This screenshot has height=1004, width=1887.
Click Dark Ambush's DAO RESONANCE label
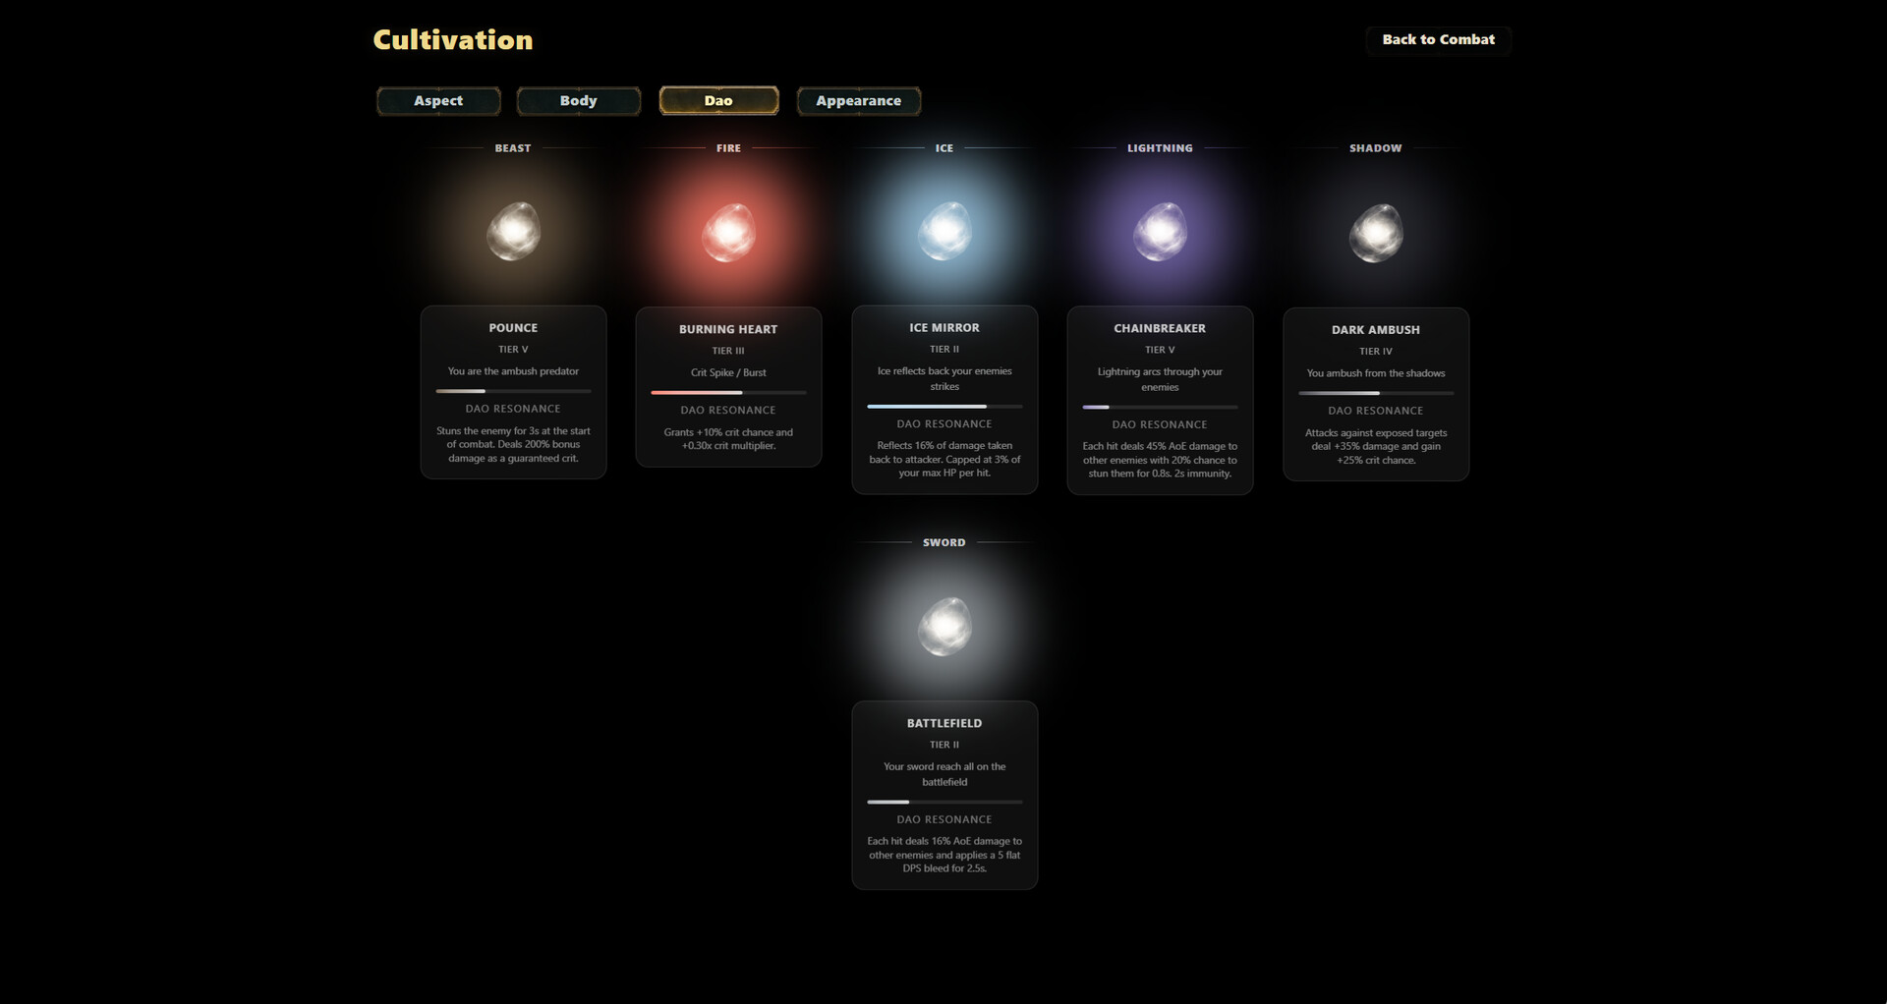pyautogui.click(x=1376, y=411)
